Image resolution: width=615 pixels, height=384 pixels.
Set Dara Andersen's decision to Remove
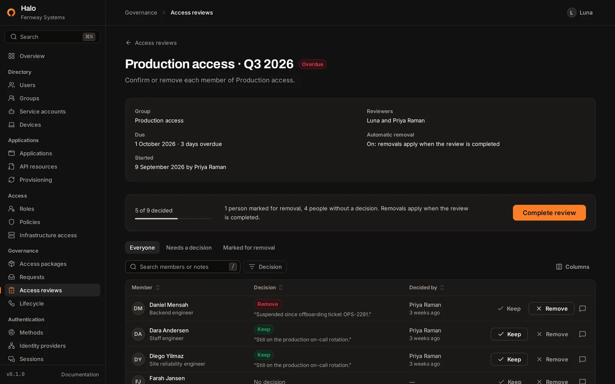[552, 334]
